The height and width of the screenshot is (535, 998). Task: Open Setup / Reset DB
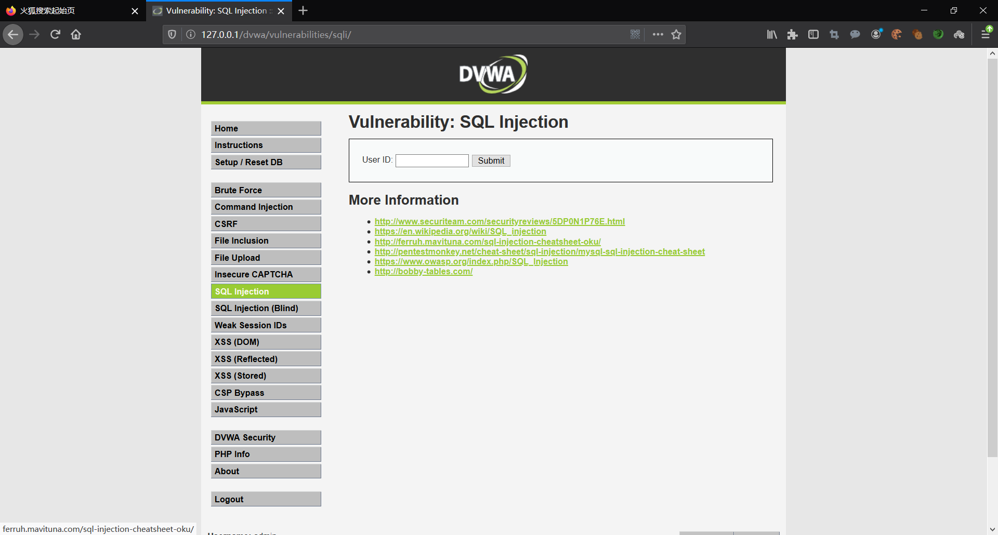pyautogui.click(x=266, y=162)
